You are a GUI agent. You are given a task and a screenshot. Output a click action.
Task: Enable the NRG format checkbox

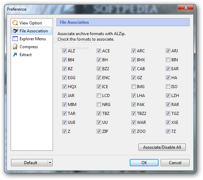(99, 105)
